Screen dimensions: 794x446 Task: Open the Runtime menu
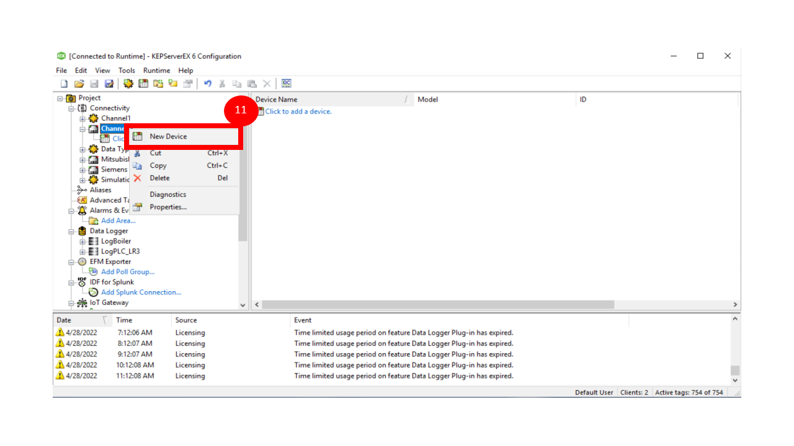(156, 71)
